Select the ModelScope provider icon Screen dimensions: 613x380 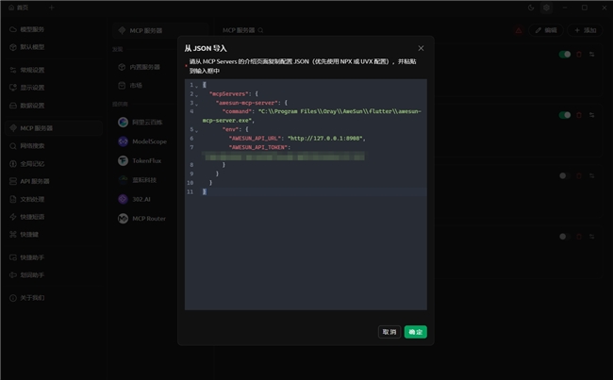pyautogui.click(x=123, y=141)
